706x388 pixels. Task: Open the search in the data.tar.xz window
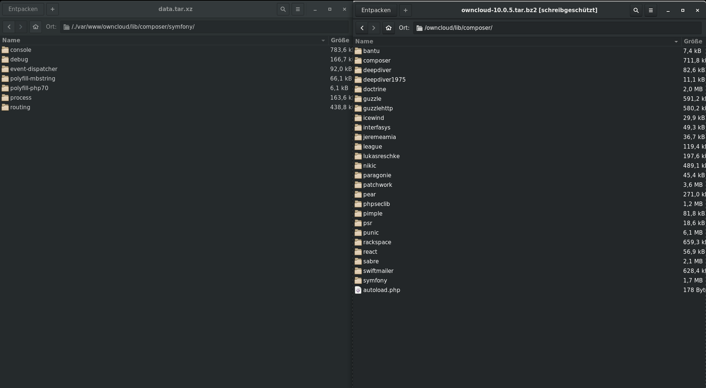point(283,9)
